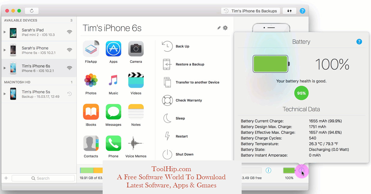Click the "Discharging (0.0 Watt)" state value
The image size is (371, 194).
pyautogui.click(x=329, y=150)
